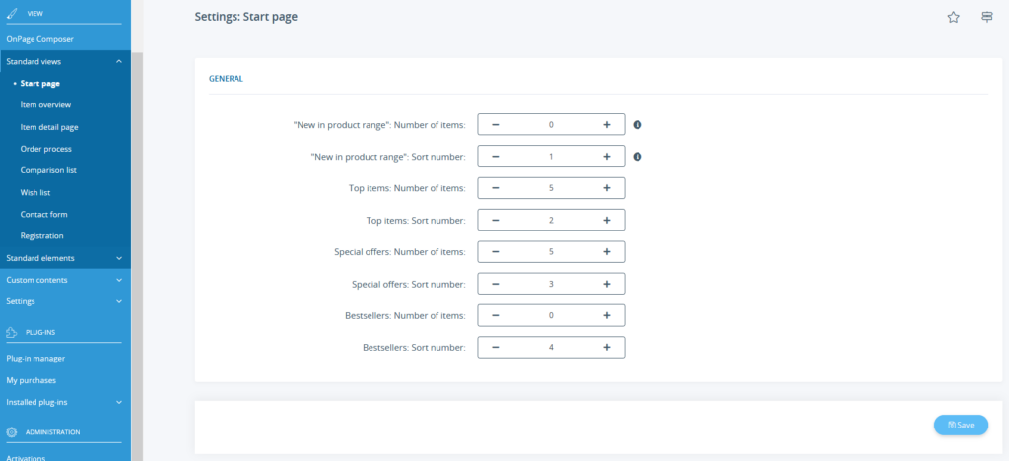Increase Bestsellers Number of items
The image size is (1009, 461).
(607, 315)
